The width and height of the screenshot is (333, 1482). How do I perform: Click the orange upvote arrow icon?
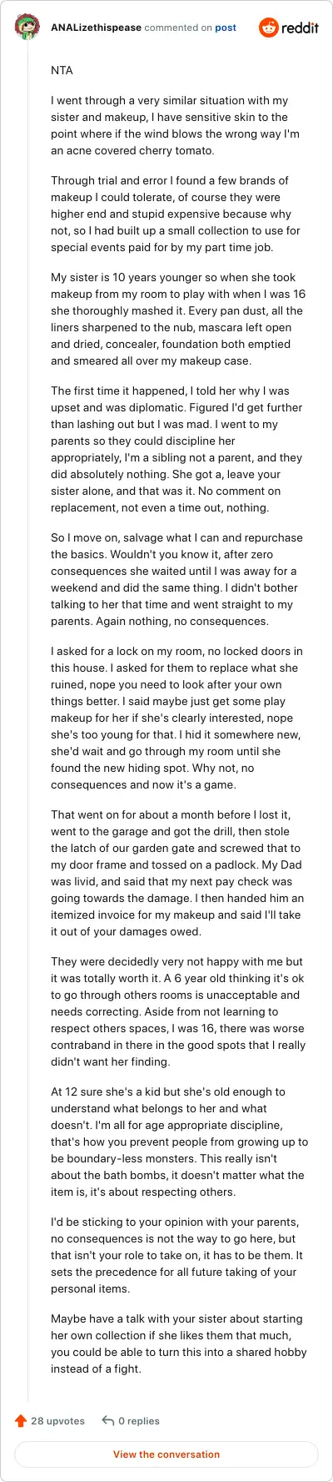(21, 1420)
